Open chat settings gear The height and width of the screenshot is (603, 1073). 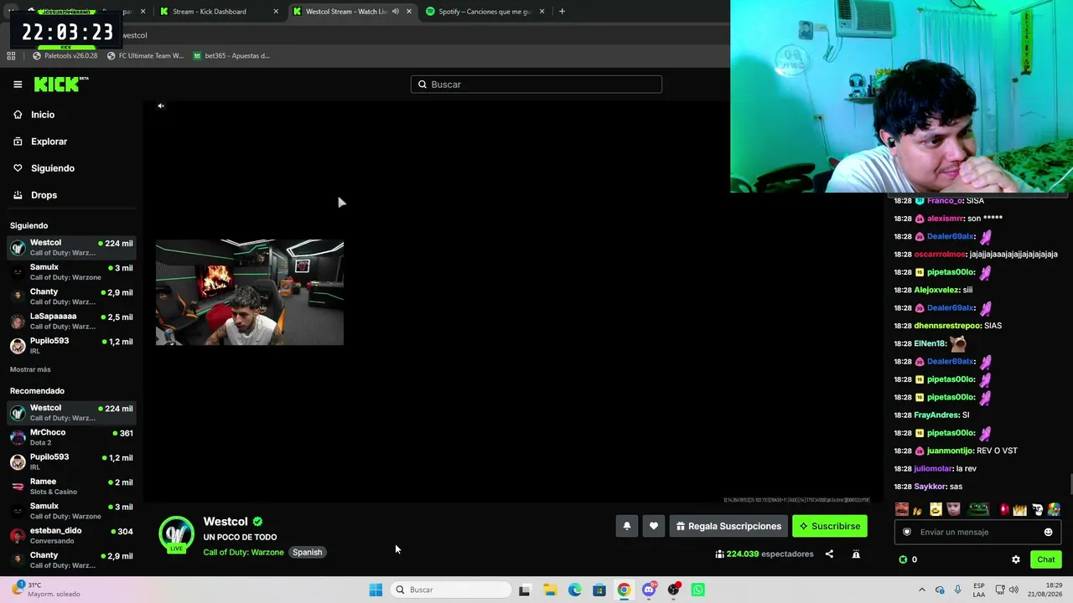(1016, 559)
